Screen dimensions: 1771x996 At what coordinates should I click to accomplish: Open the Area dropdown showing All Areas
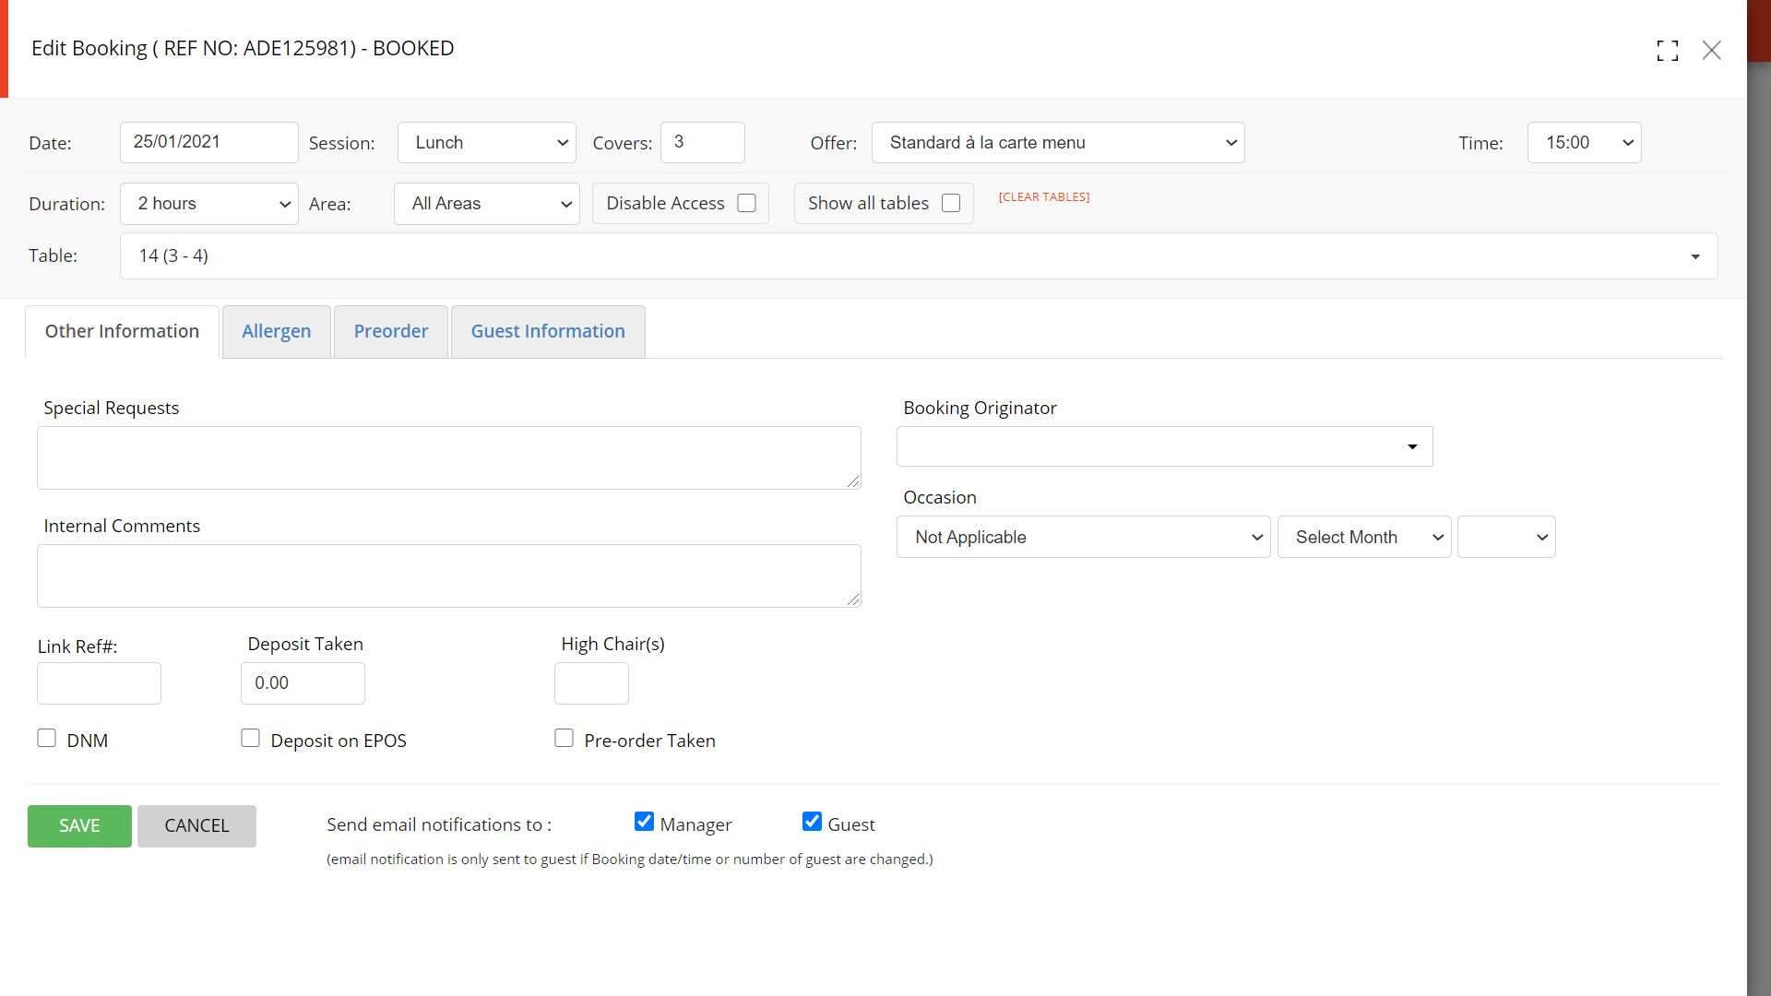pyautogui.click(x=487, y=204)
